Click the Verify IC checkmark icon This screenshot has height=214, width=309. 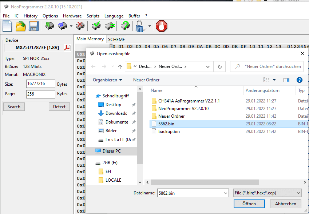coord(96,26)
